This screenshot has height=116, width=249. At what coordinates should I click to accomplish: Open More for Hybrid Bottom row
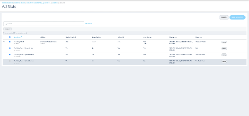click(224, 61)
